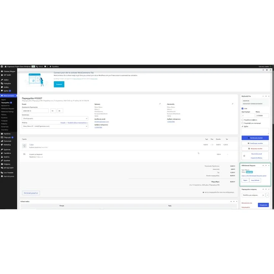Open the search magnifier in admin bar

37,67
